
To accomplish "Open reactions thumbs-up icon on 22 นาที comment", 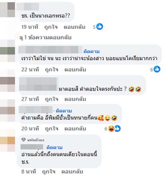I will coord(157,69).
